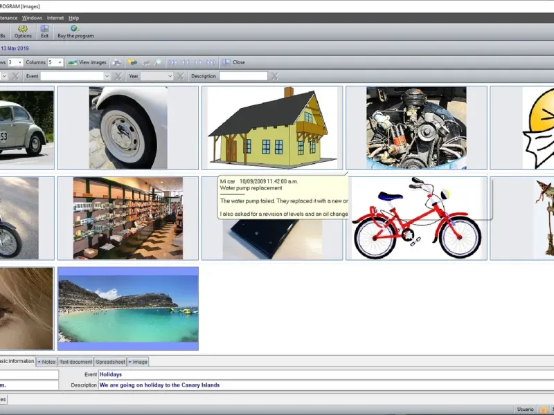Switch to the Text document tab
The height and width of the screenshot is (415, 554).
tap(75, 362)
